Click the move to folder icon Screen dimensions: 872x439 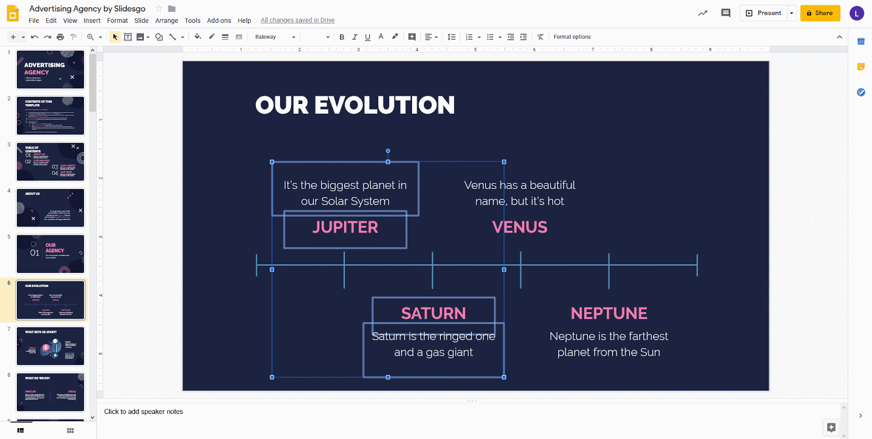(x=172, y=8)
